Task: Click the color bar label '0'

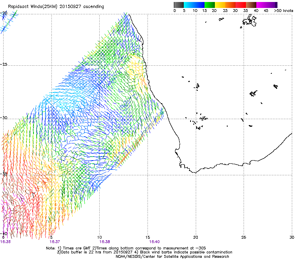Action: click(x=175, y=11)
